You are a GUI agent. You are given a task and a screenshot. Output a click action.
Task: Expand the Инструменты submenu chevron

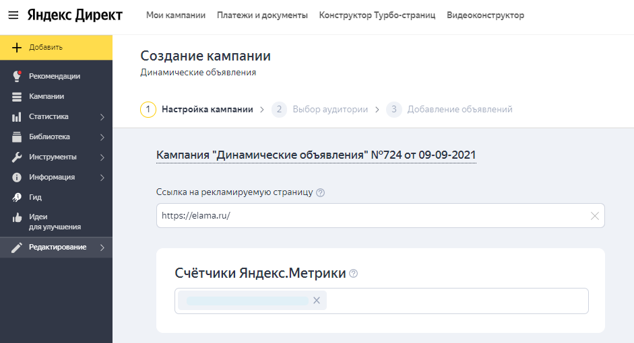[102, 157]
